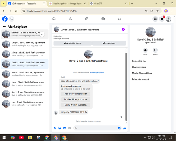Open the Windows Start menu

pyautogui.click(x=4, y=137)
